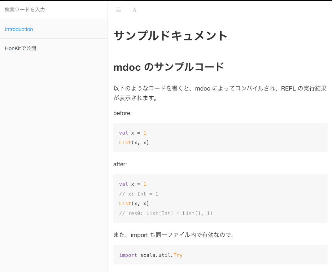
Task: Click the // res0: List[Int] comment line
Action: tap(166, 213)
